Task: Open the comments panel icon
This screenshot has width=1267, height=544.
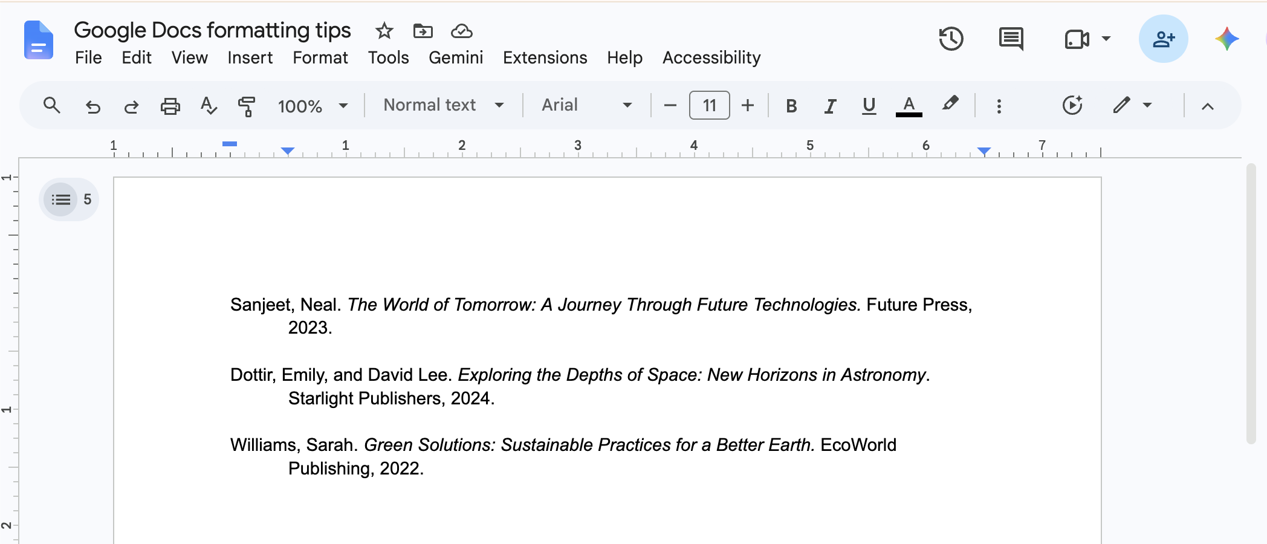Action: pyautogui.click(x=1011, y=39)
